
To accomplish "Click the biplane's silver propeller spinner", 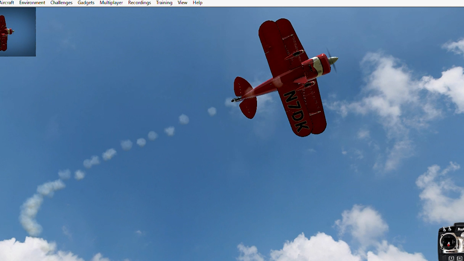I will pyautogui.click(x=333, y=60).
